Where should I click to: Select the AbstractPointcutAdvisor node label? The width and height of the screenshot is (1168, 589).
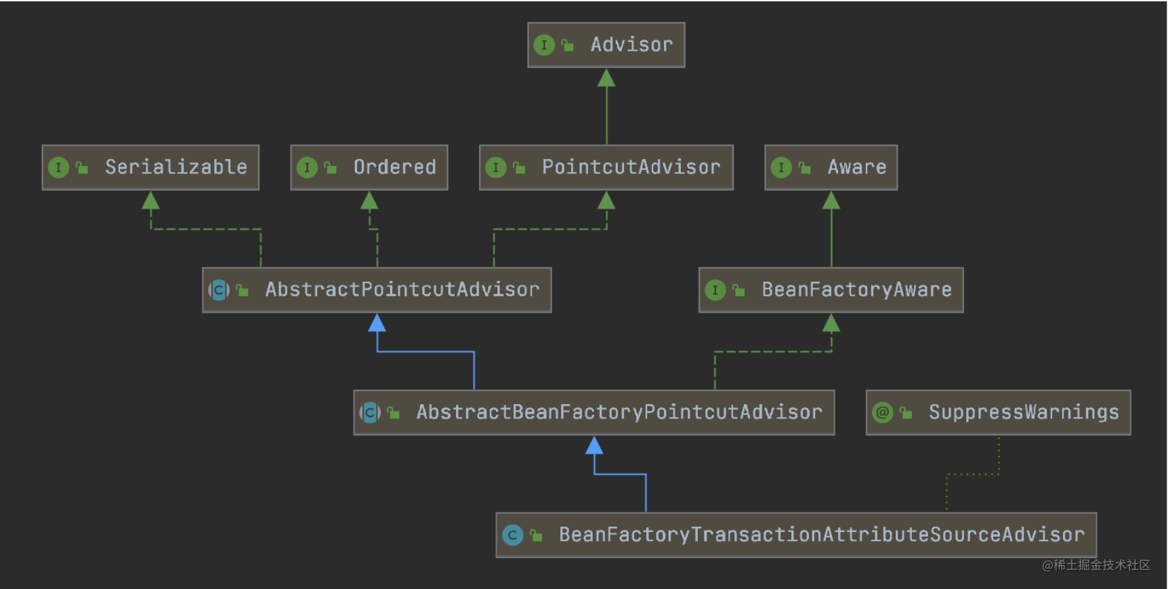pos(402,290)
